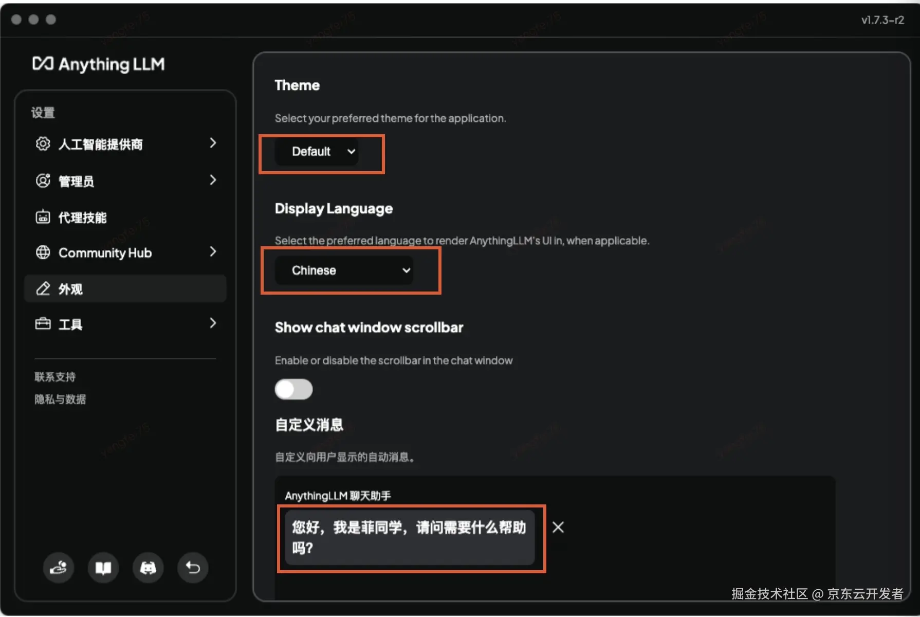Click the robot icon beside 代理技能
920x617 pixels.
click(x=43, y=217)
